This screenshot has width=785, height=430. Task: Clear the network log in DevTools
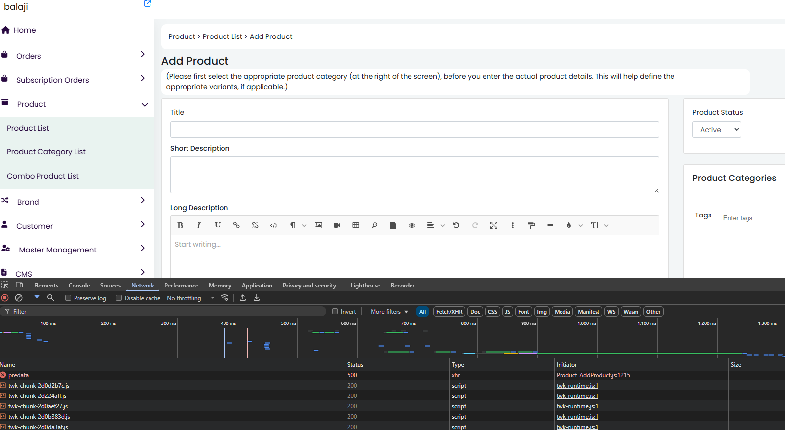(19, 298)
